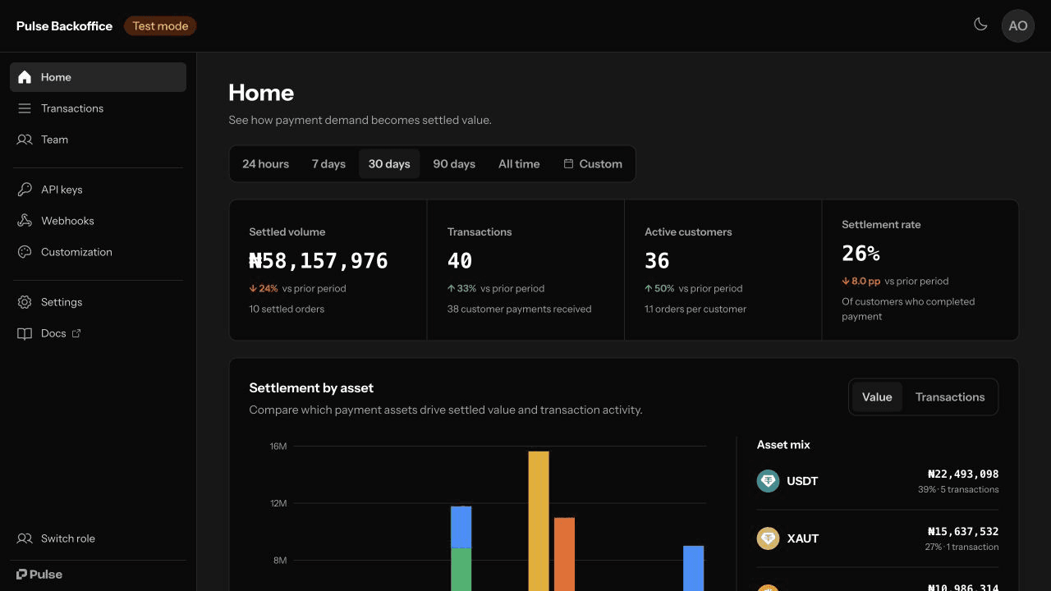Click USDT amount ₦22,493,098
Viewport: 1051px width, 591px height.
click(963, 474)
